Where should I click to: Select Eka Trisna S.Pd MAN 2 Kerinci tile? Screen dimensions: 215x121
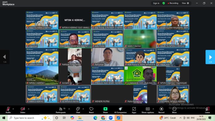107,20
